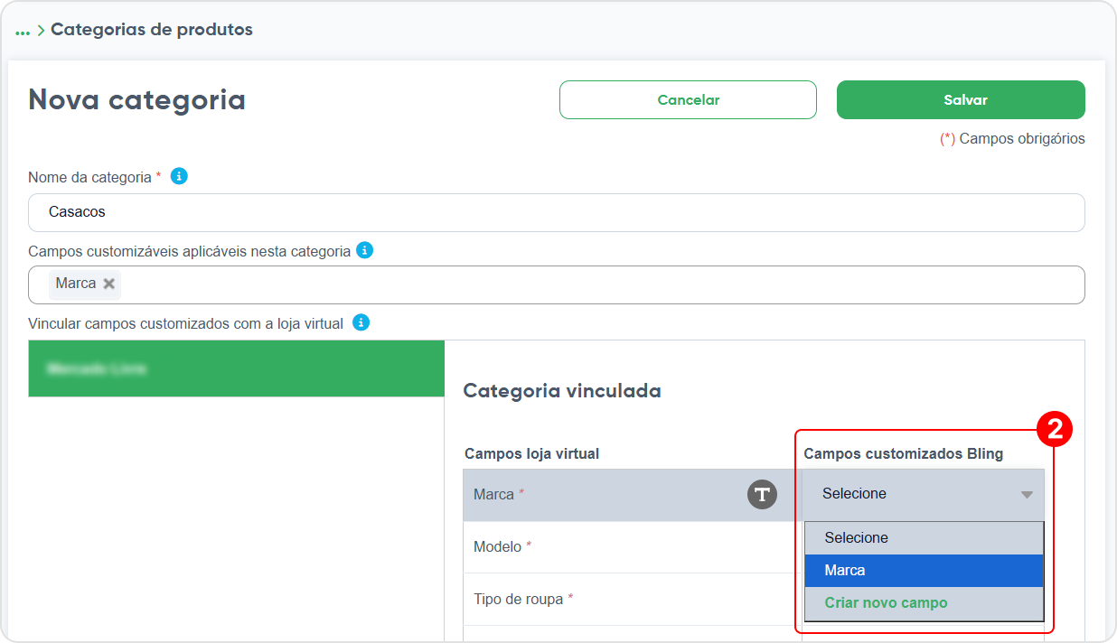This screenshot has width=1117, height=643.
Task: Click the Tipo de roupa row
Action: [633, 600]
